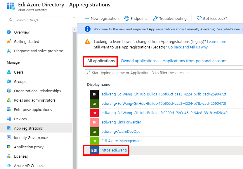Open Roles and administrators in sidebar
243x169 pixels.
tap(34, 100)
